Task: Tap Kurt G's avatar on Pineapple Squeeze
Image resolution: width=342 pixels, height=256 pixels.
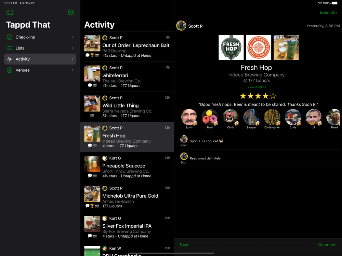Action: [105, 158]
